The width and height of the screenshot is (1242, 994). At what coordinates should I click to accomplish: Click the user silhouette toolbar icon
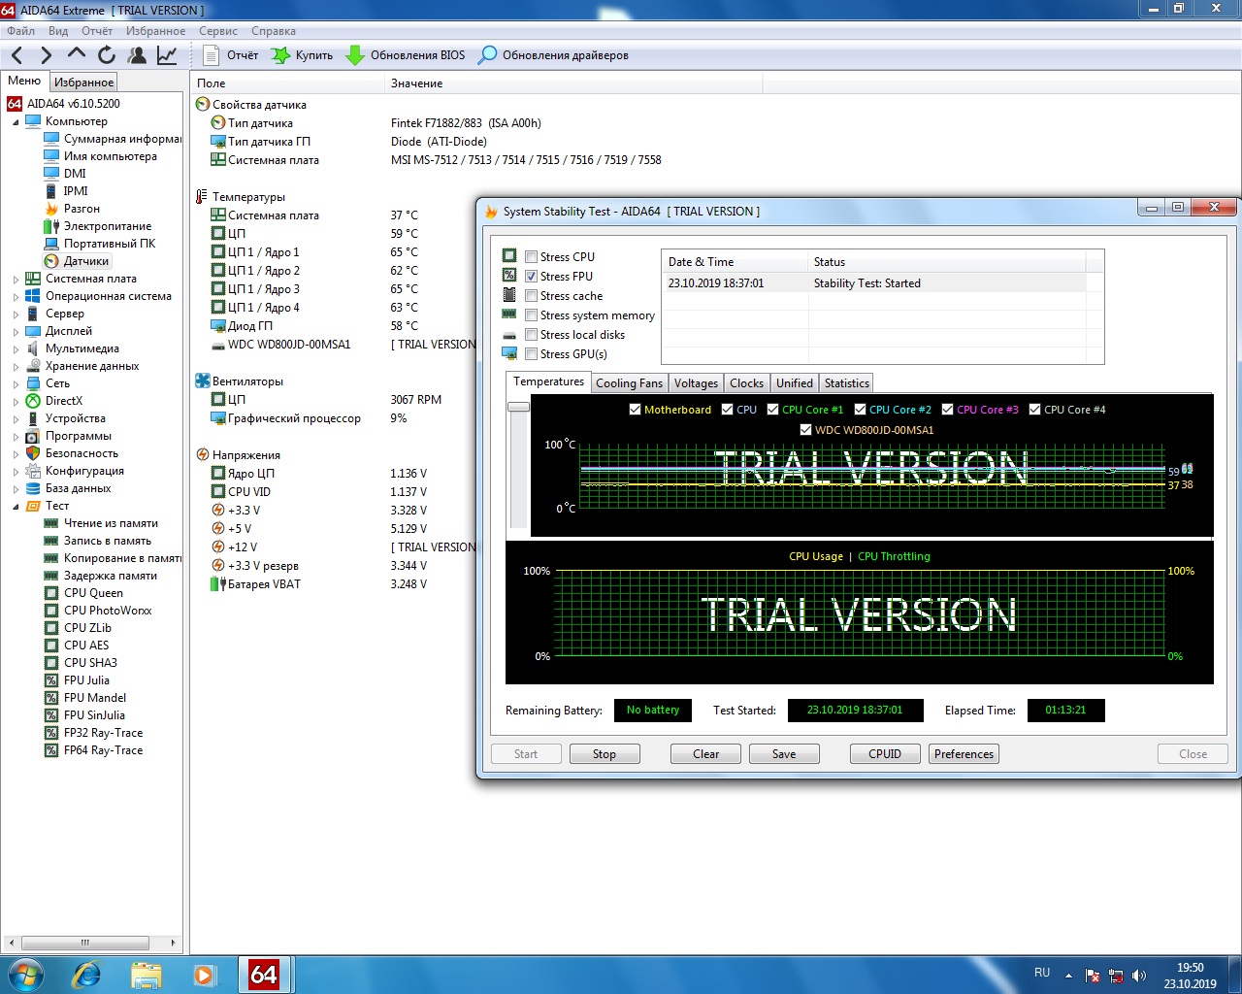click(138, 55)
